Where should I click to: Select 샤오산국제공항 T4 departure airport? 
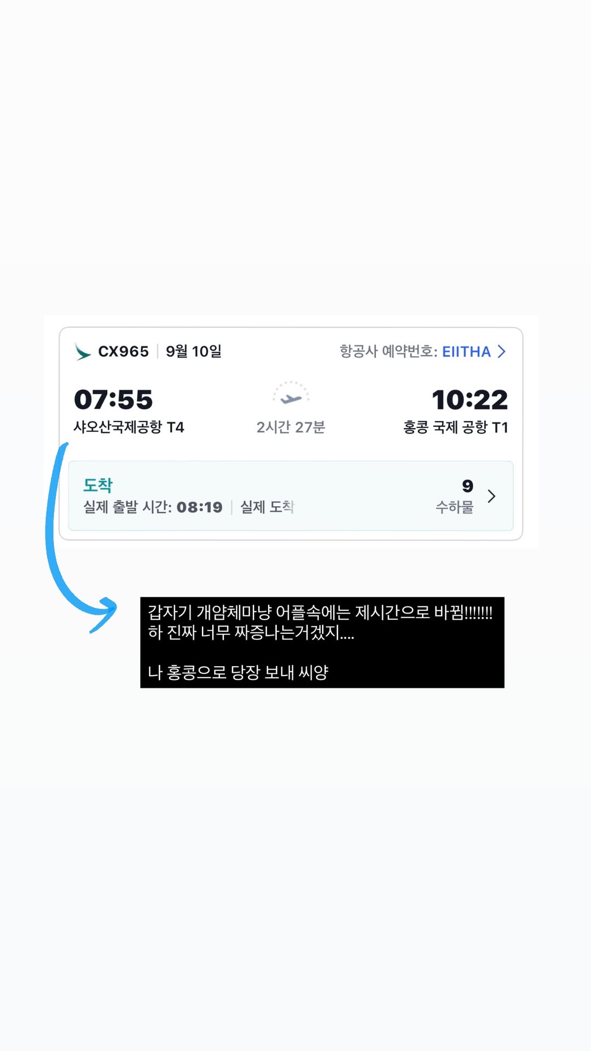[129, 427]
